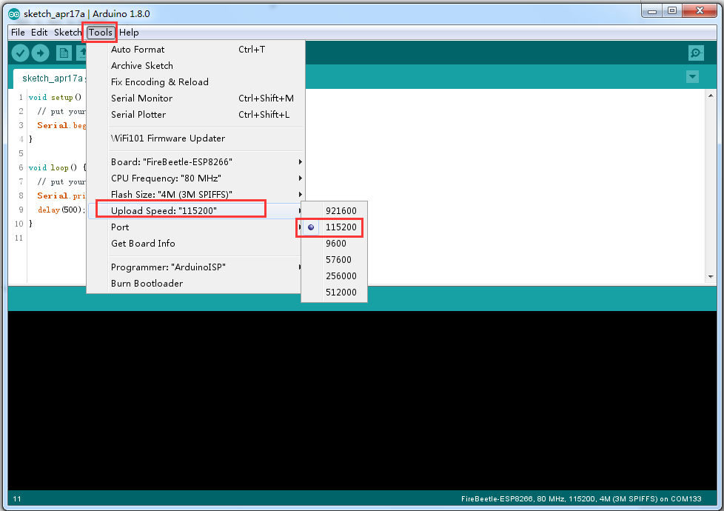Select Burn Bootloader
The image size is (724, 511).
coord(147,284)
